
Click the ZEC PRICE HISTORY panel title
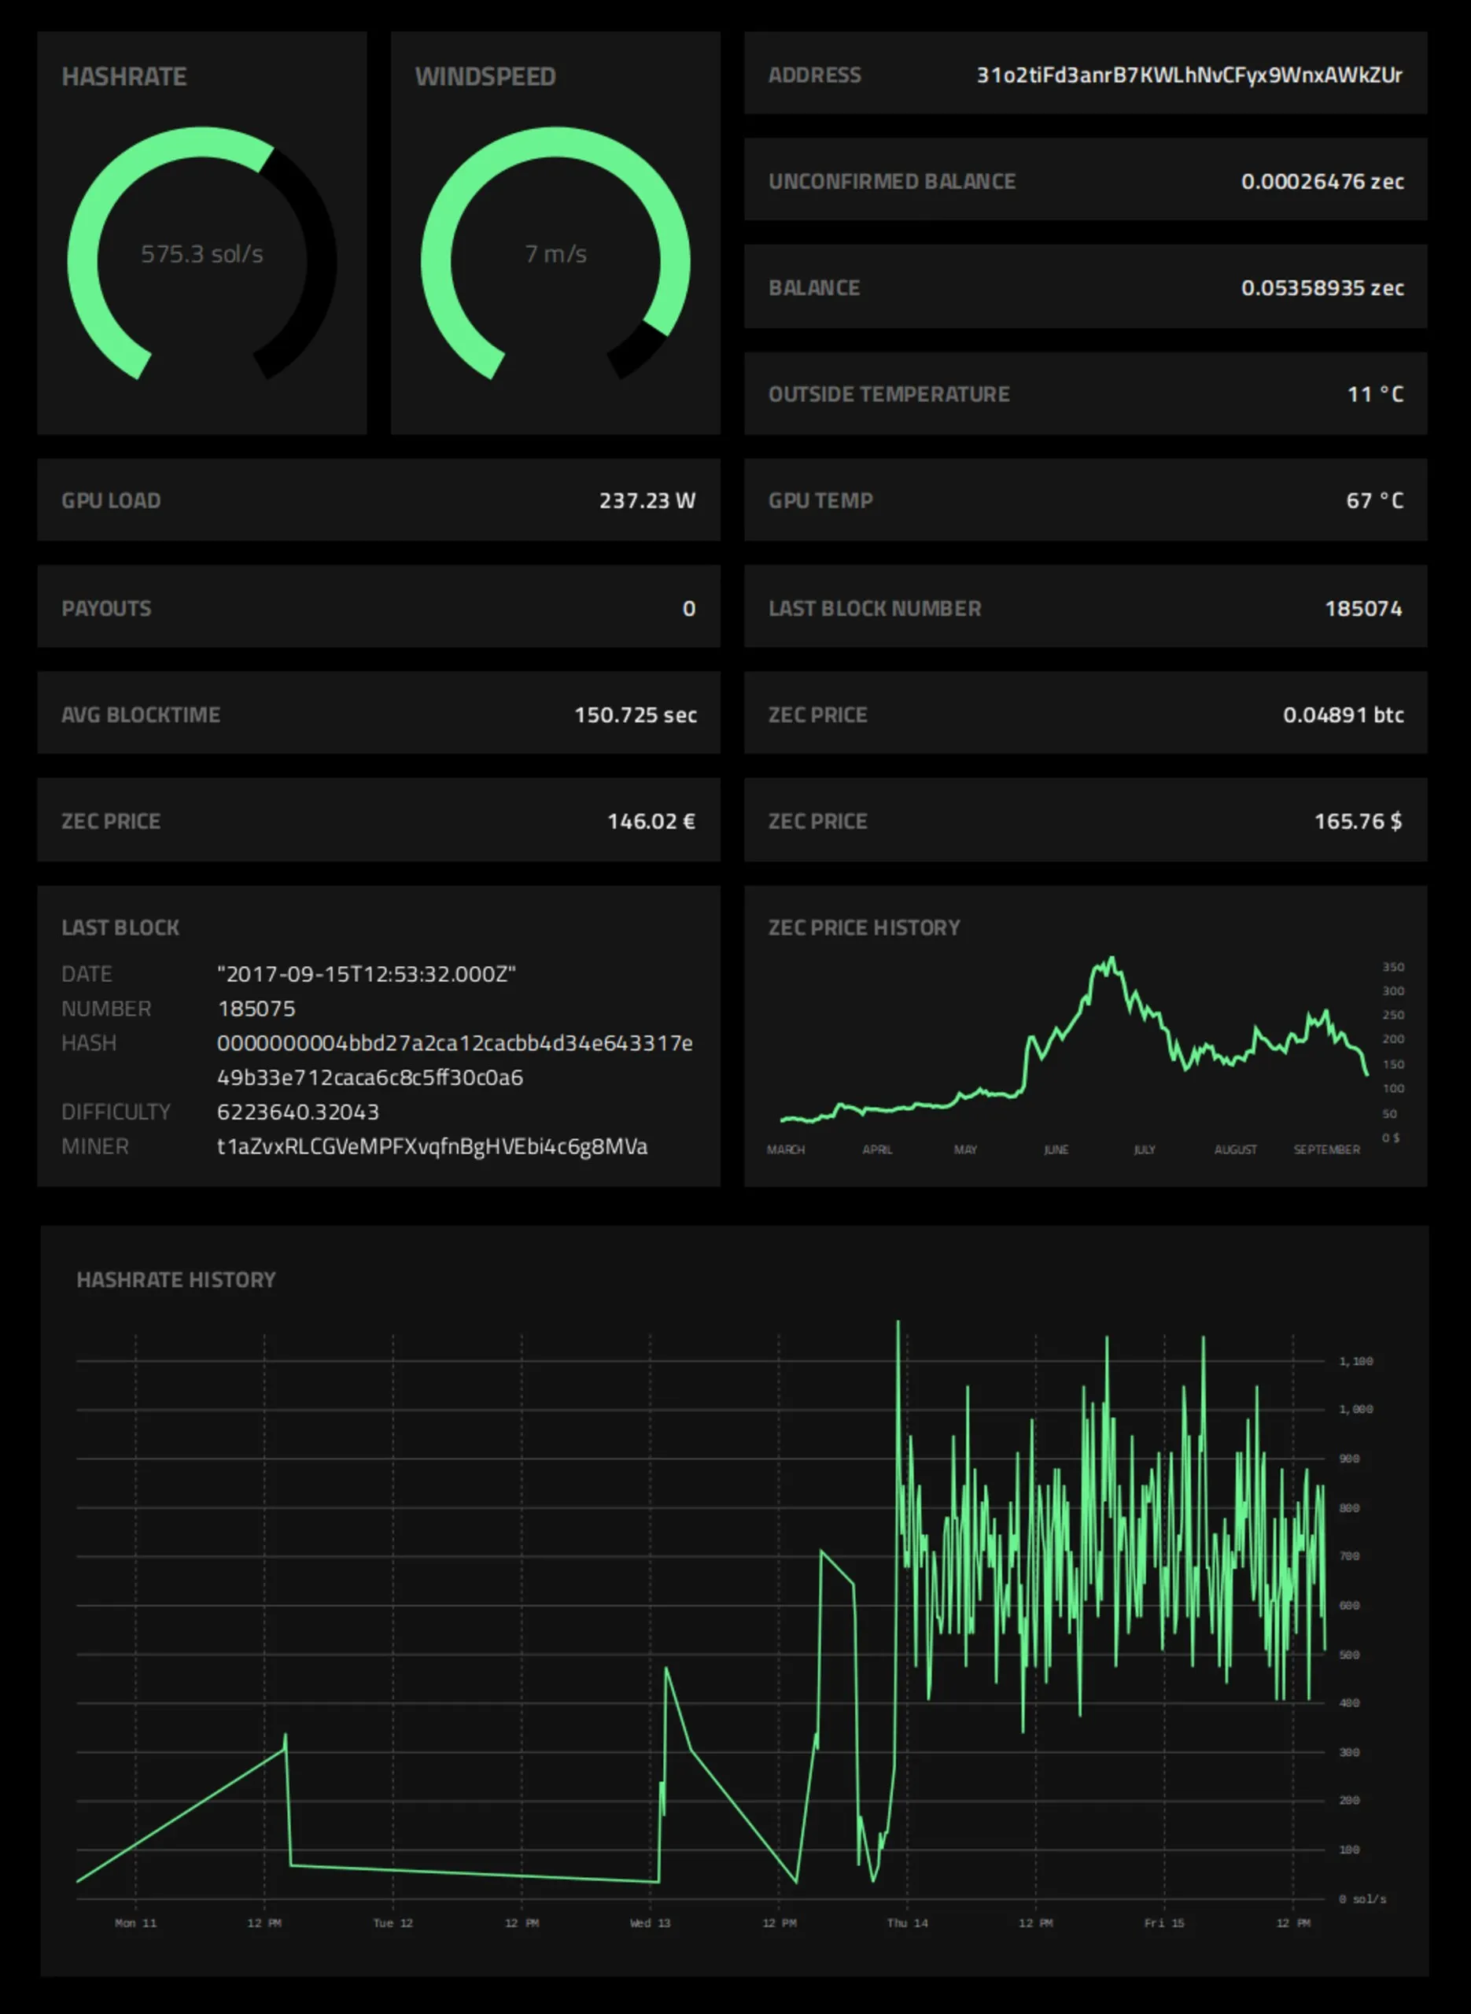pos(864,928)
